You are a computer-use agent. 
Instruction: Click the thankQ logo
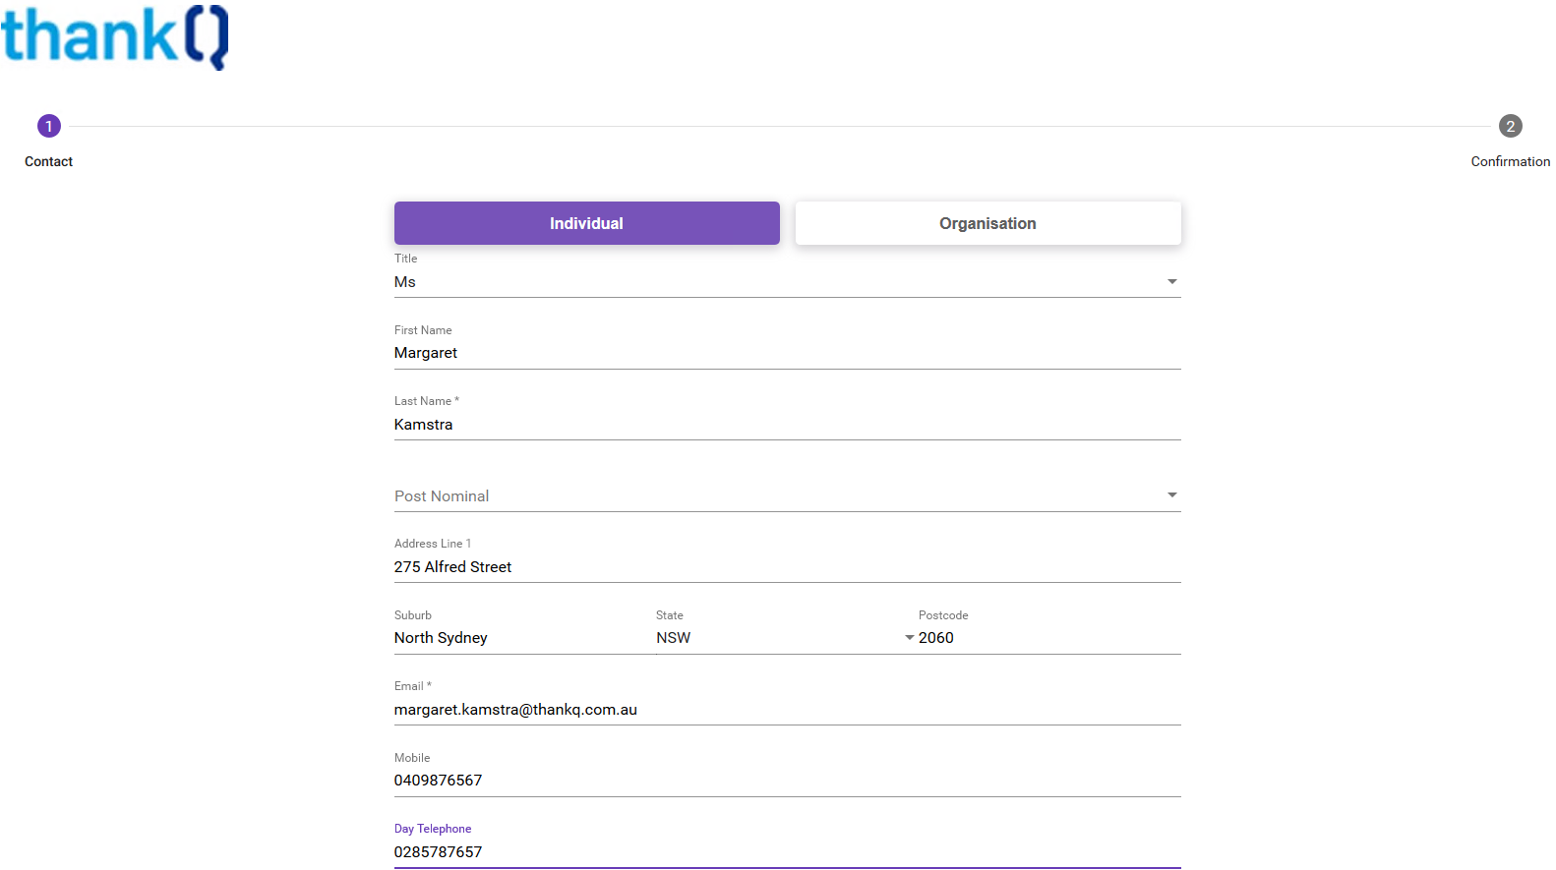[x=115, y=37]
